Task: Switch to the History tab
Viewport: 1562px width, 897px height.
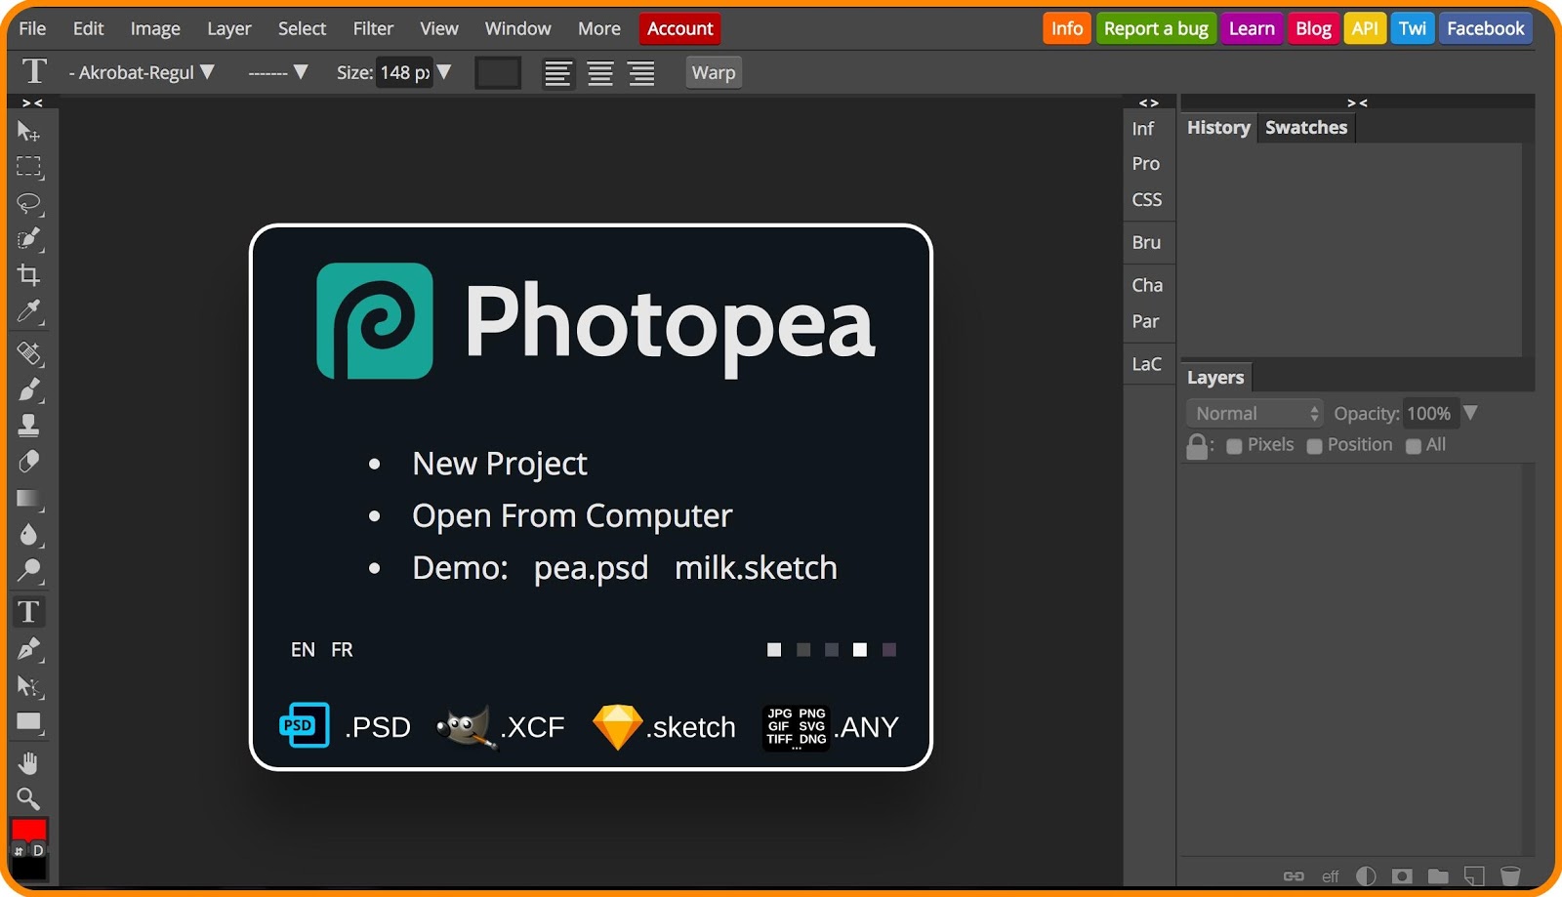Action: 1218,128
